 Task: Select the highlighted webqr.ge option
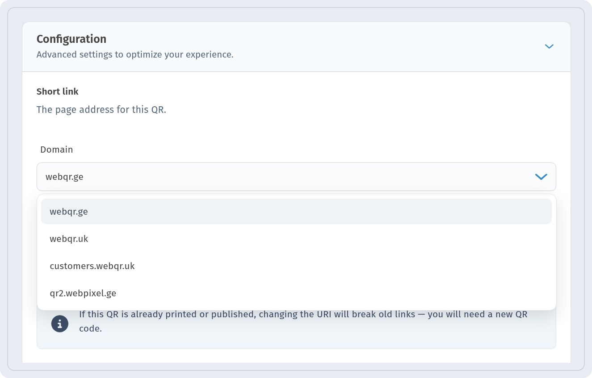click(x=296, y=212)
